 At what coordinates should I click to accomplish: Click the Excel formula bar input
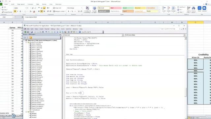117,17
